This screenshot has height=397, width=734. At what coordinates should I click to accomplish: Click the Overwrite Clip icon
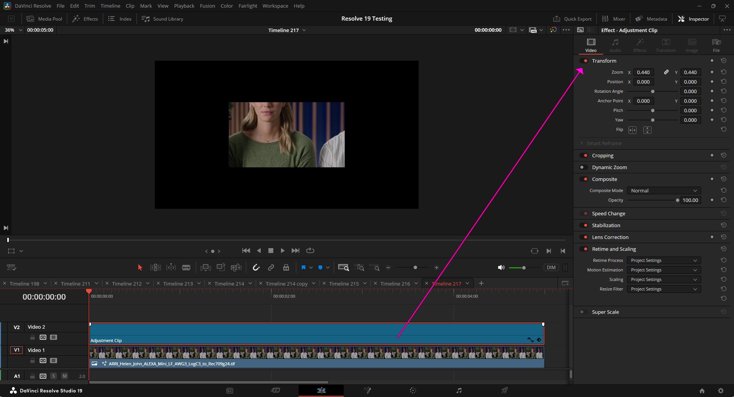point(221,268)
